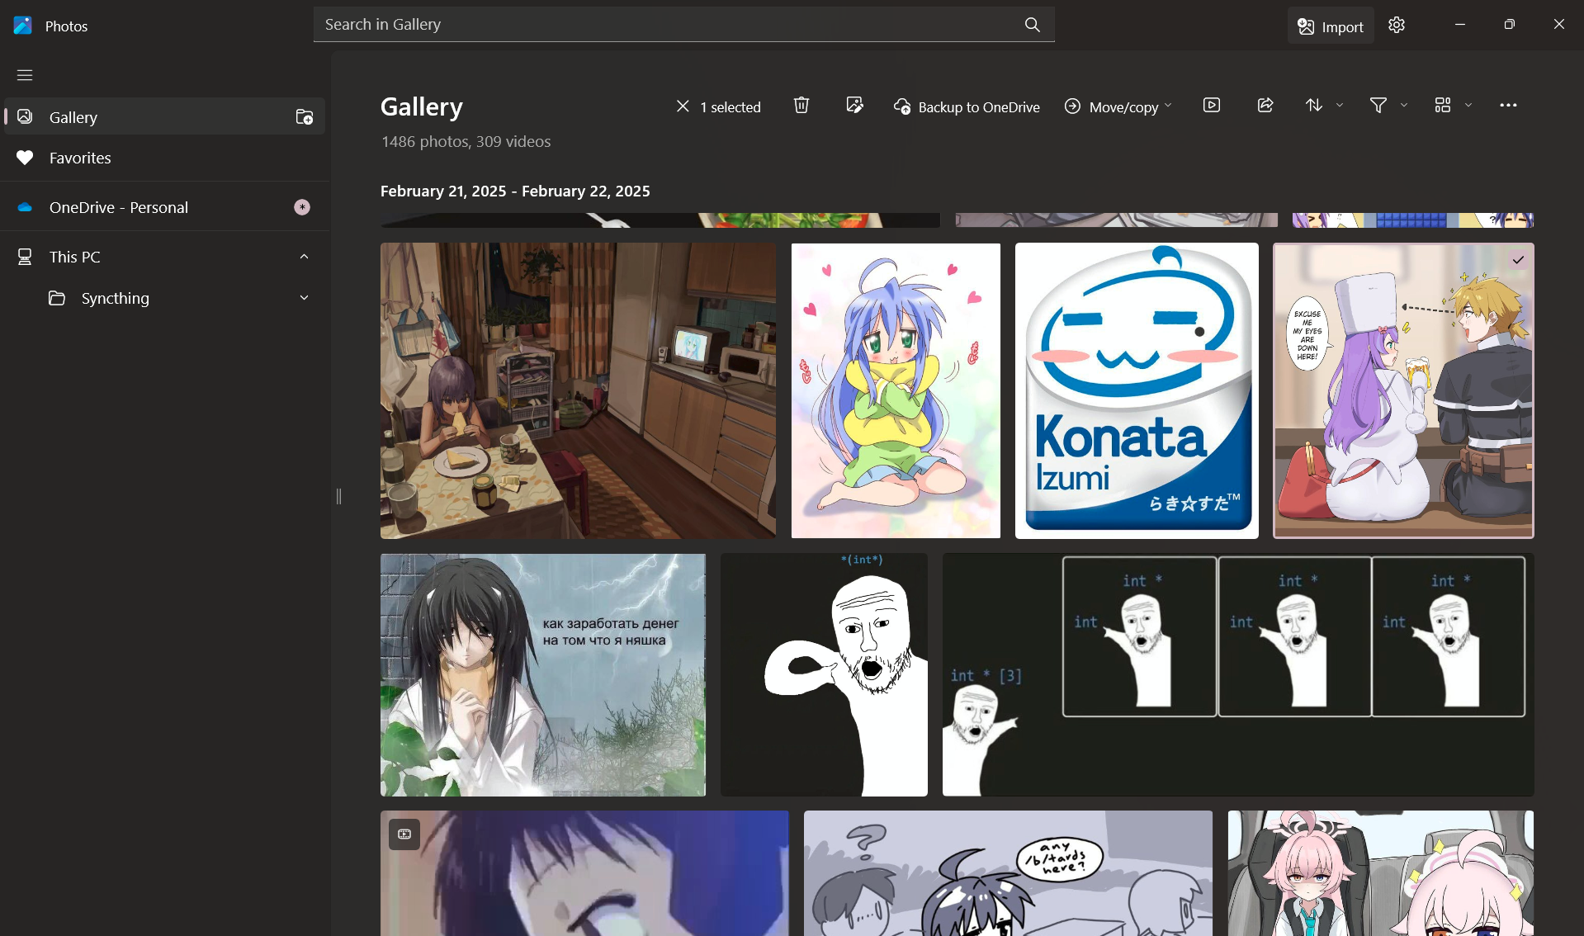
Task: Open the pink-haired girls car thumbnail
Action: click(x=1381, y=873)
